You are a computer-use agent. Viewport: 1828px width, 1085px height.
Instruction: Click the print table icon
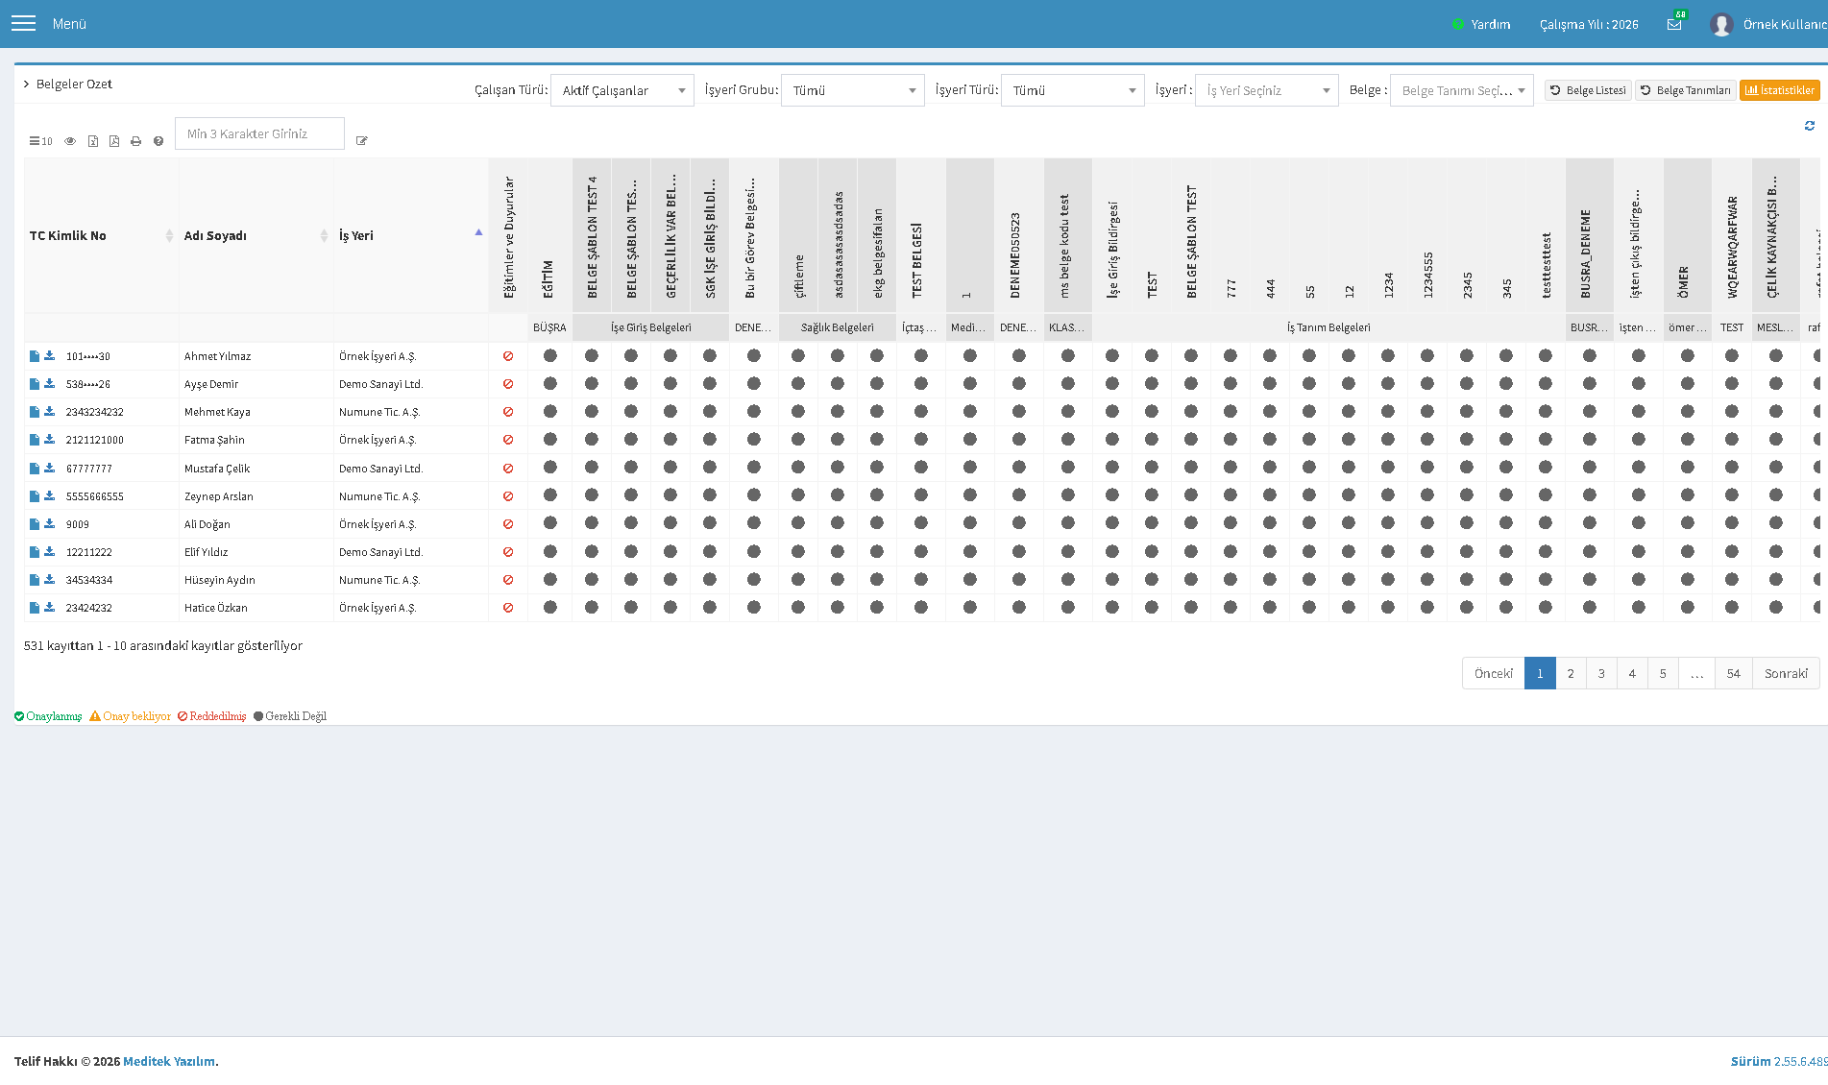click(x=135, y=141)
